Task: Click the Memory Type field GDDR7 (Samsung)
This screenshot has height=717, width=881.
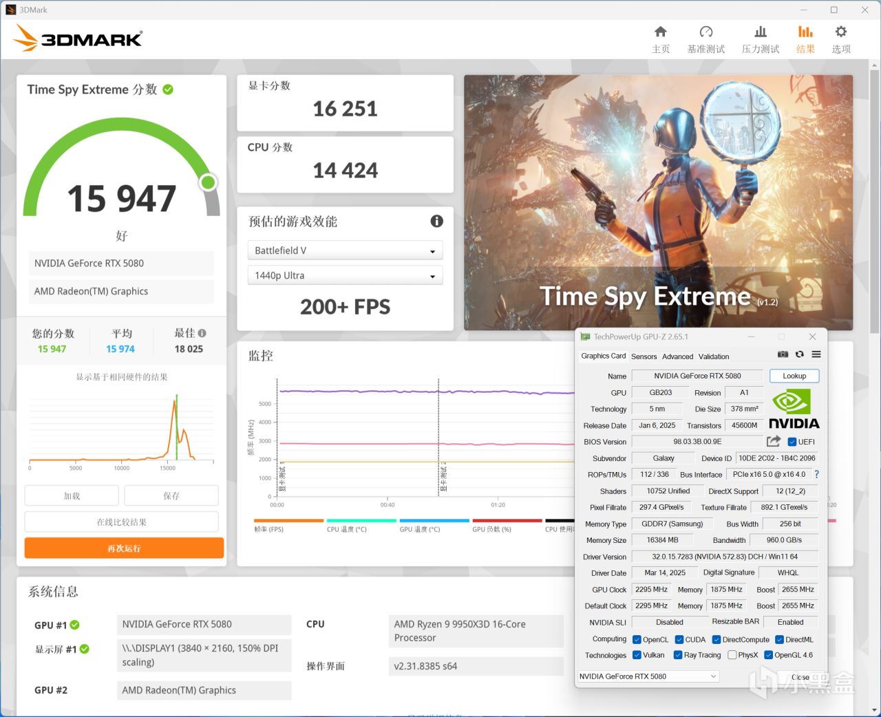Action: click(672, 524)
